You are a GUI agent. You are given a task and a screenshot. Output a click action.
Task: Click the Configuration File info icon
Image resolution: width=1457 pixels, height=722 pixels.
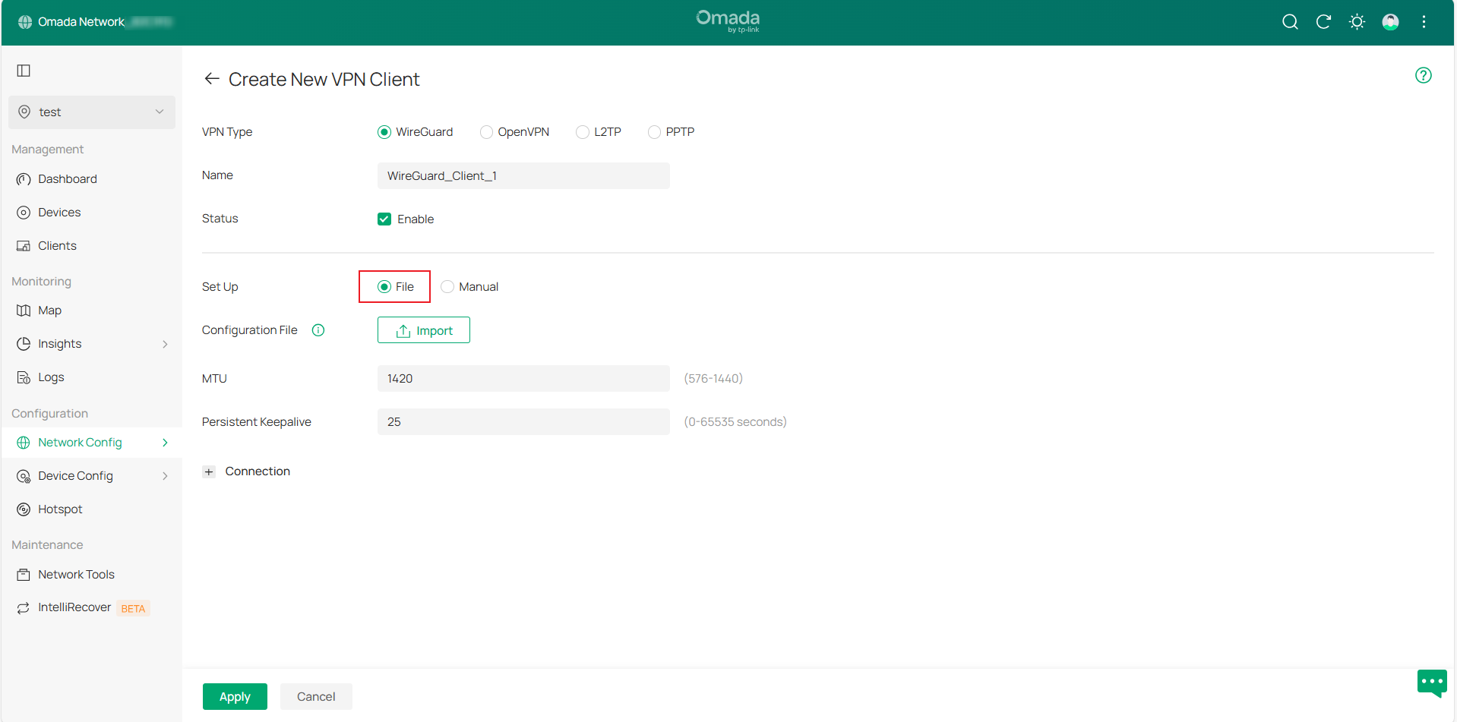coord(318,329)
